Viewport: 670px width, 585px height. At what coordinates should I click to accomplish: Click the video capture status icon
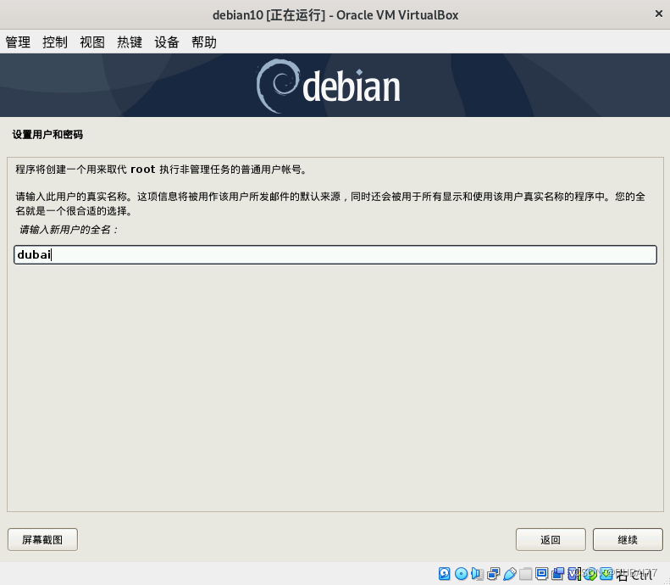pyautogui.click(x=557, y=573)
